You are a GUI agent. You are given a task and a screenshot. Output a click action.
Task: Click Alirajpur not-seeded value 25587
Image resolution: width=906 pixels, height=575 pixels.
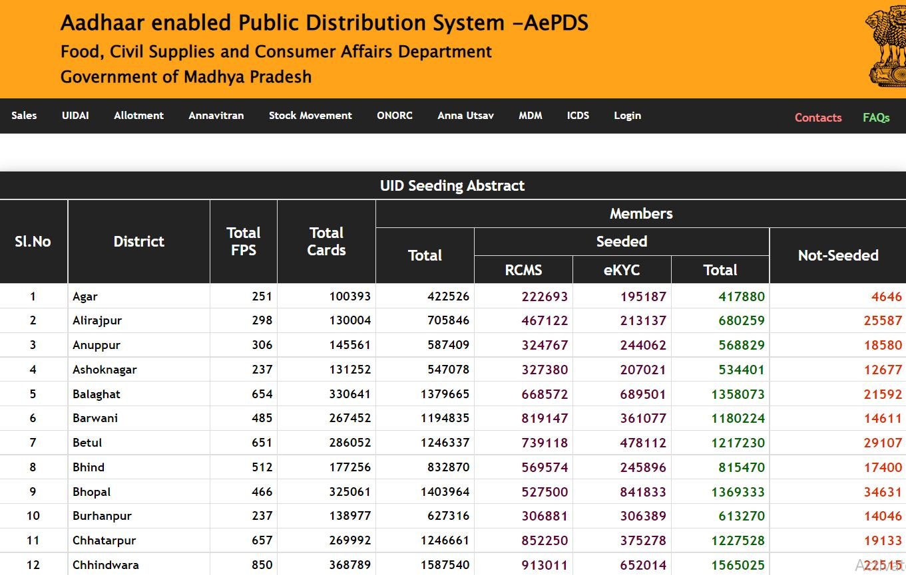tap(883, 320)
